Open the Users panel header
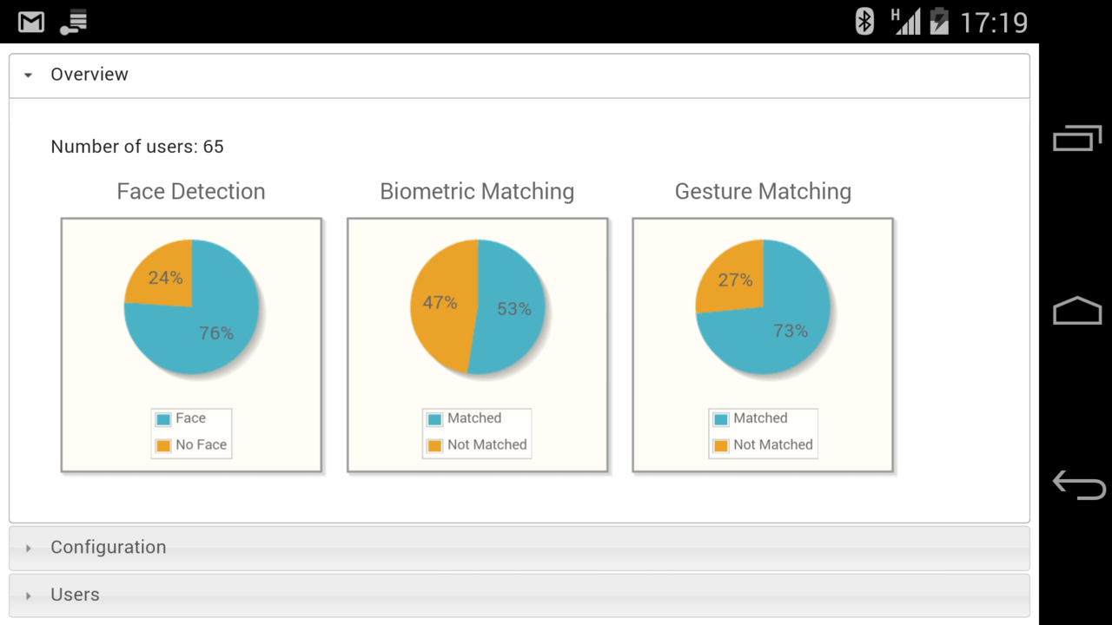Screen dimensions: 1112x625 (x=520, y=595)
